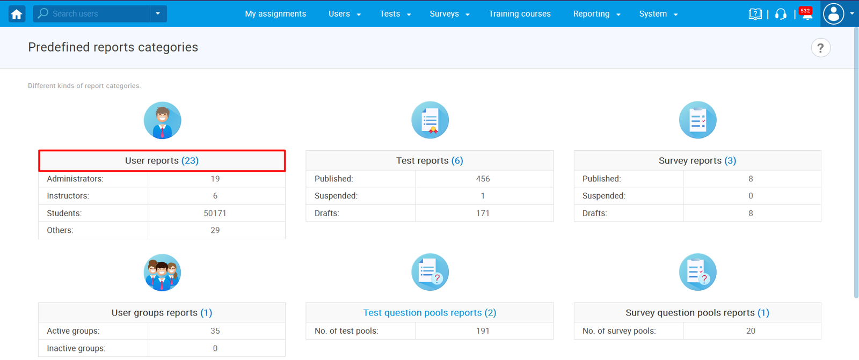859x360 pixels.
Task: Click the user profile avatar icon
Action: pyautogui.click(x=833, y=14)
